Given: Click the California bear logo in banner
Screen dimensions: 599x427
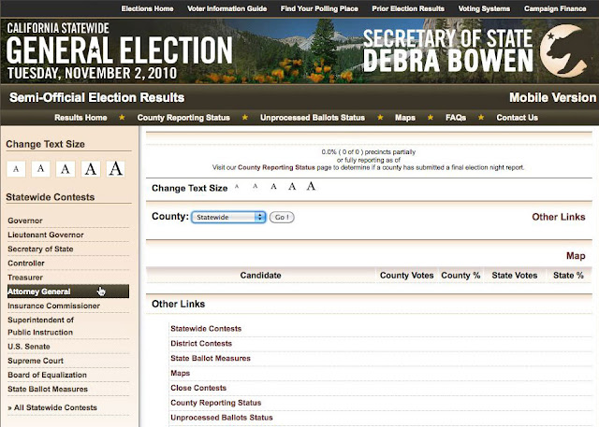Looking at the screenshot, I should [564, 50].
